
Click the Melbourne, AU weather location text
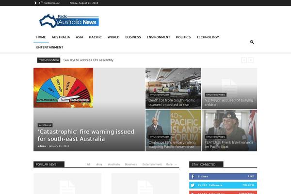pyautogui.click(x=52, y=3)
